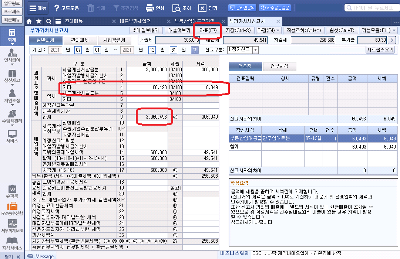This screenshot has width=400, height=259.
Task: Click the 저장(Ctrl+S) button
Action: [238, 31]
